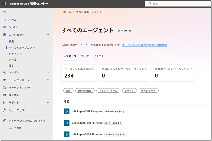Click the ellipsis icon beside すべて表示

tap(4, 128)
